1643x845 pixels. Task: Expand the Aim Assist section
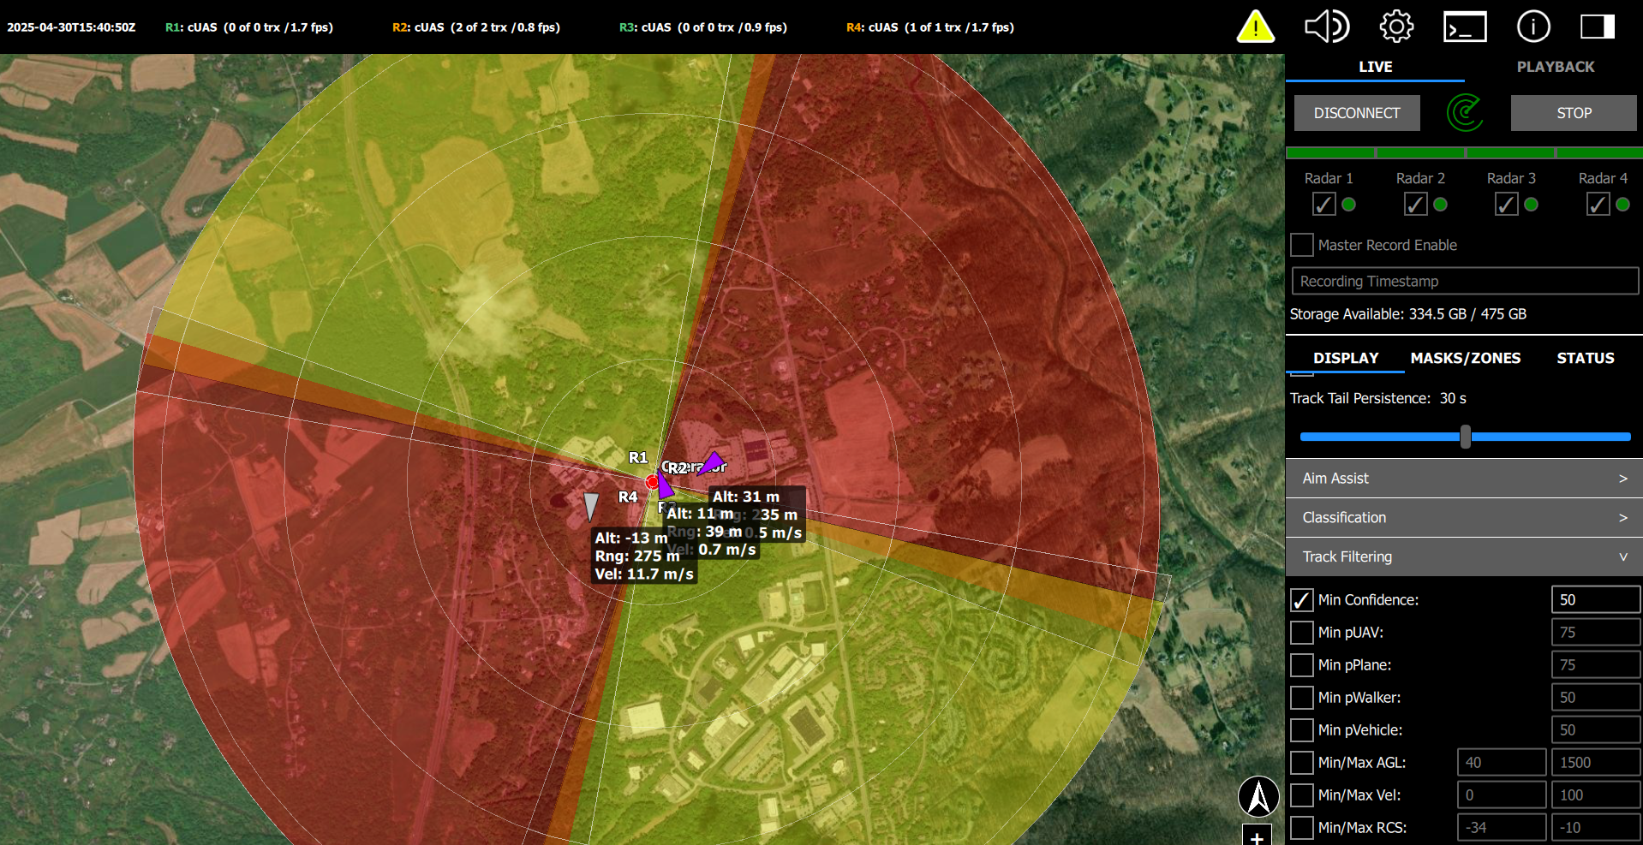click(x=1464, y=479)
